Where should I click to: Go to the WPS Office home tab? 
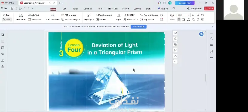tap(7, 3)
